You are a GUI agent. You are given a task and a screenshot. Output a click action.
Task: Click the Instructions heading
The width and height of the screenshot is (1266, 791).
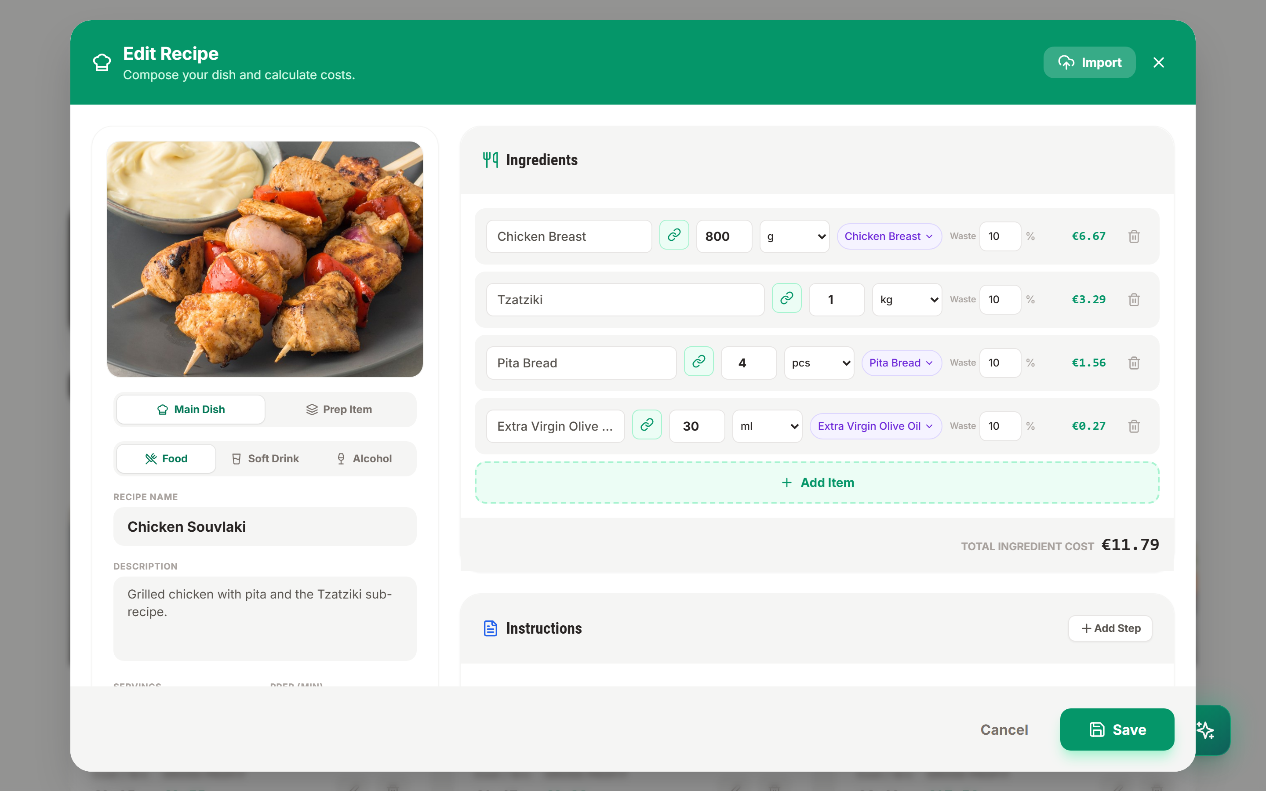point(543,628)
